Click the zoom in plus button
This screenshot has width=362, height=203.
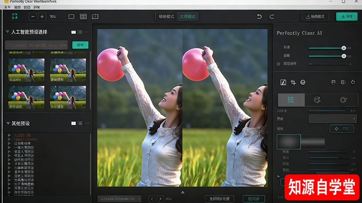coord(42,17)
